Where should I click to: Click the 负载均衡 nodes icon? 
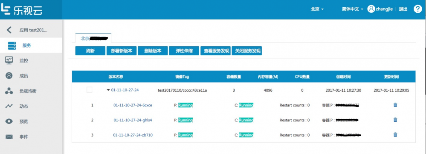9,91
